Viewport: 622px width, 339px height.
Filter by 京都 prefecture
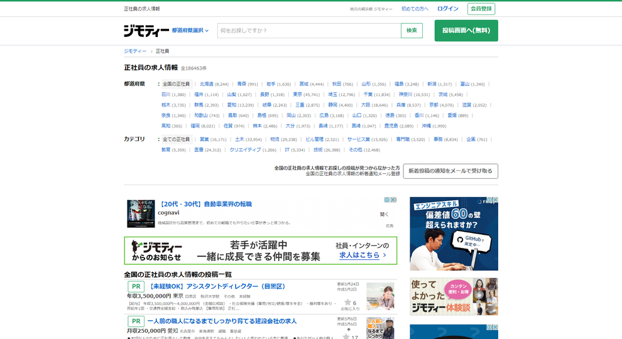pos(434,105)
